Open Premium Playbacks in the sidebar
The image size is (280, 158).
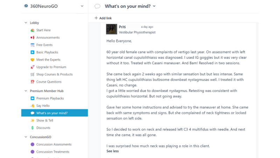tap(50, 98)
